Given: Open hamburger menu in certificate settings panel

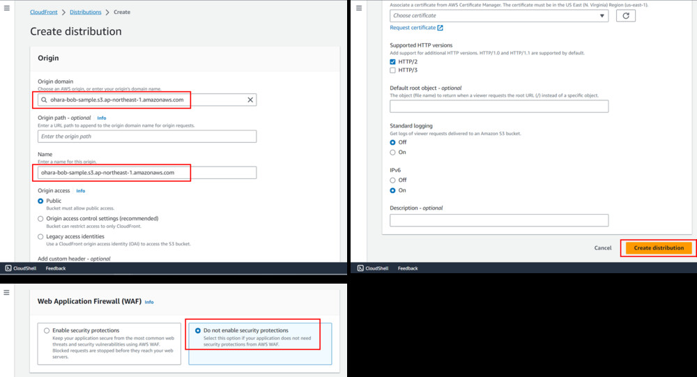Looking at the screenshot, I should pyautogui.click(x=359, y=8).
